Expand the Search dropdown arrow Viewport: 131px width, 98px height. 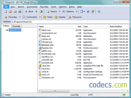click(x=59, y=11)
